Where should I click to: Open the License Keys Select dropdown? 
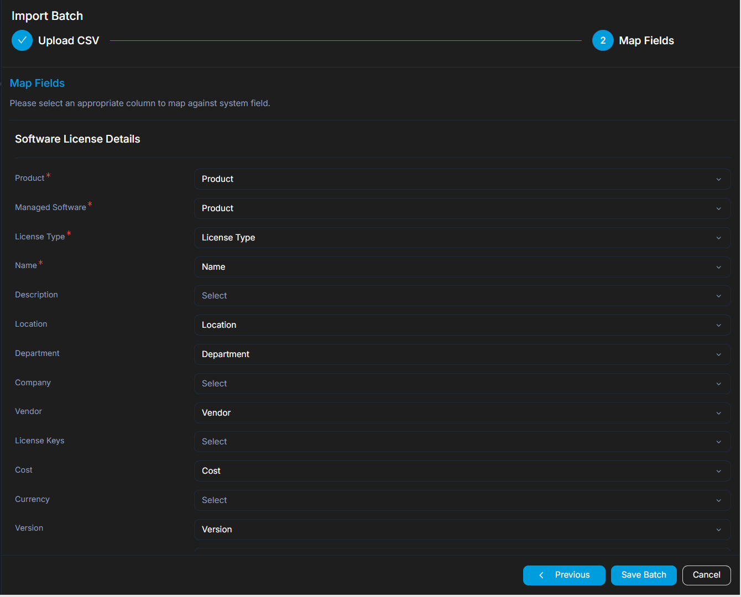pyautogui.click(x=462, y=442)
